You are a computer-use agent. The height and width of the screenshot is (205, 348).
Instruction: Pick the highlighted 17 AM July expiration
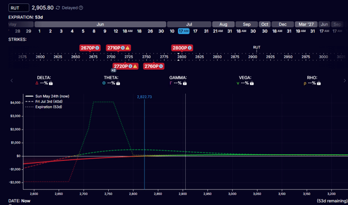(x=183, y=31)
